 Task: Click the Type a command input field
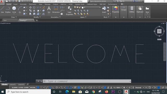[87, 81]
